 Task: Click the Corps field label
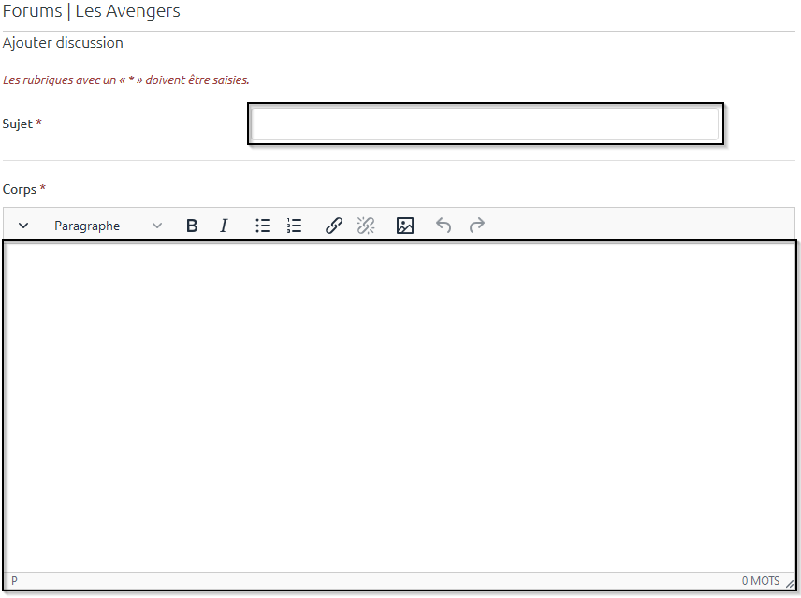click(x=20, y=189)
